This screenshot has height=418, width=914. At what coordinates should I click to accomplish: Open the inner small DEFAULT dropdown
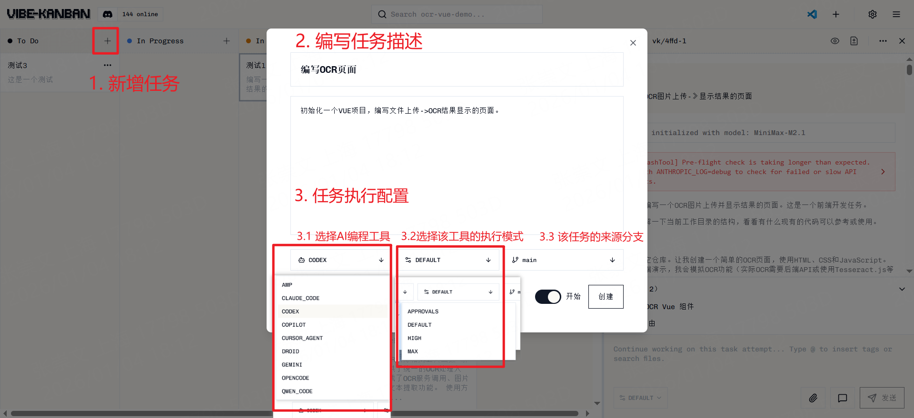point(458,292)
